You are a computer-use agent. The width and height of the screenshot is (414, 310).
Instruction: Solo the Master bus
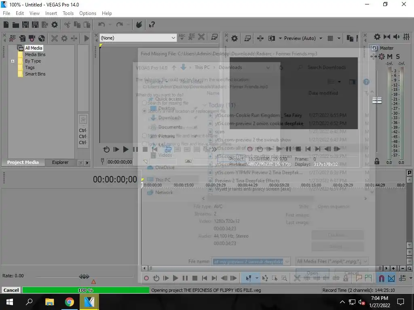[x=398, y=57]
